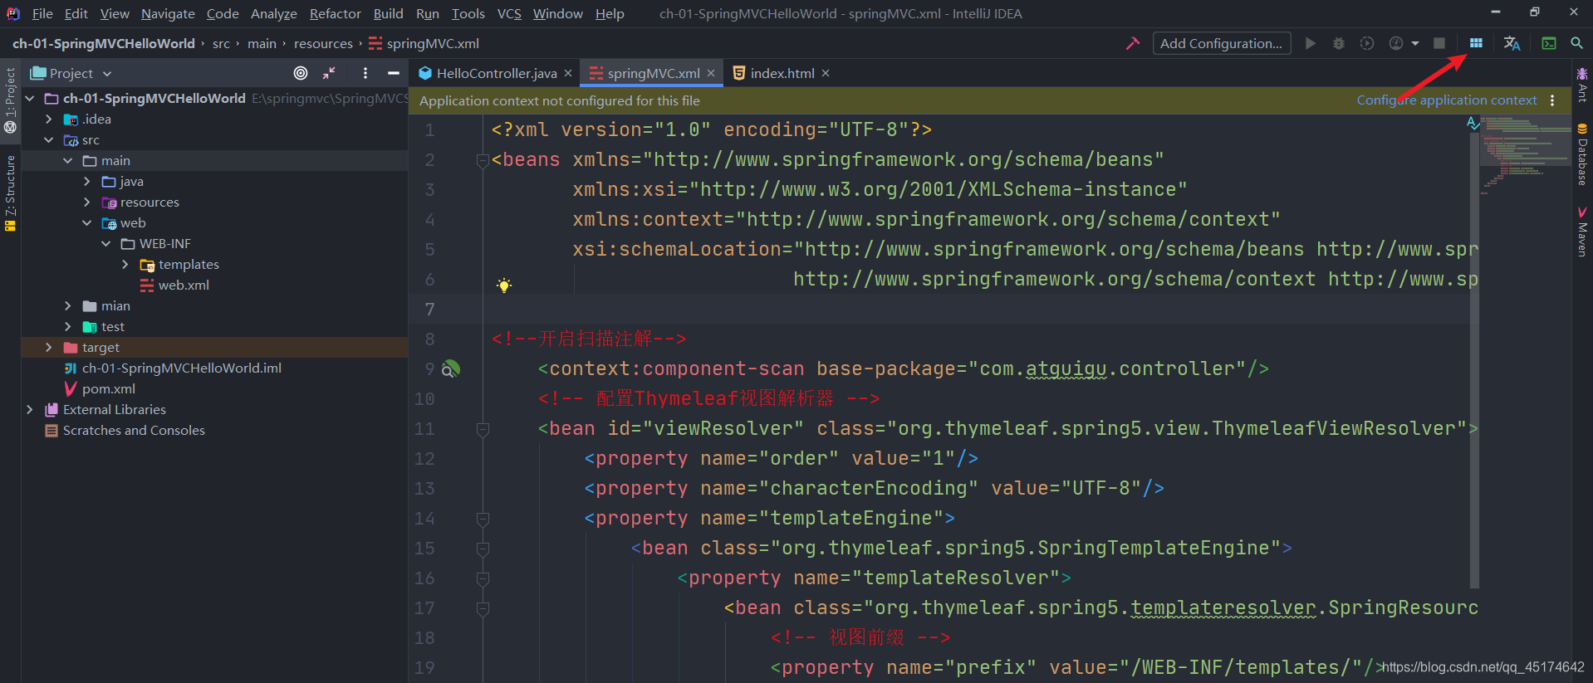Click the gutter icon on line 9

(x=450, y=368)
